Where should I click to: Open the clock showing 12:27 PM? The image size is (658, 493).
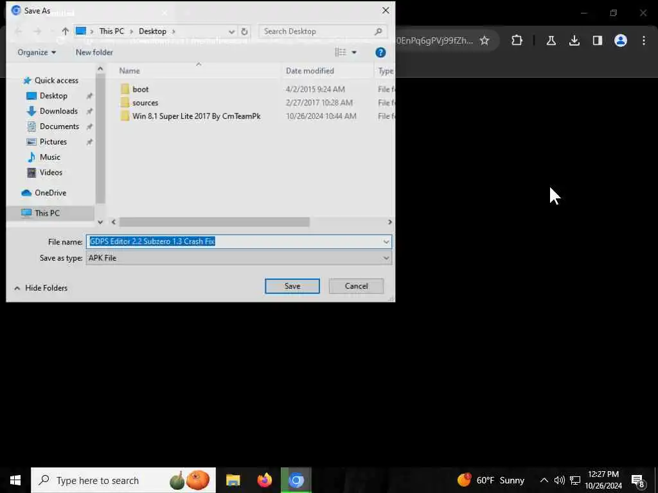pos(603,480)
